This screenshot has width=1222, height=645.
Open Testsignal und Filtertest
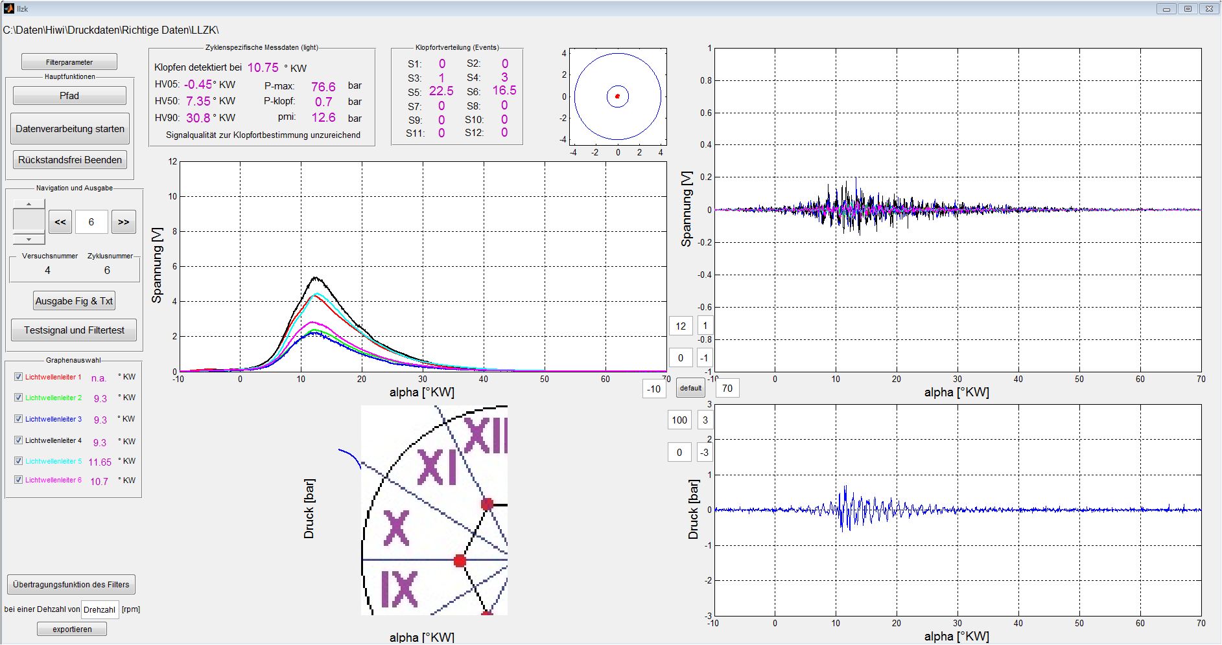[74, 330]
